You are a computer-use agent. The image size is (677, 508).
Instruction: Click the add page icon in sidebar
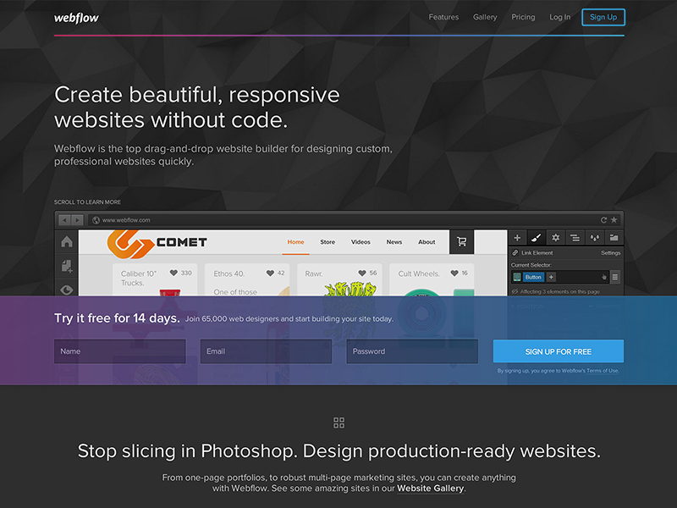coord(67,266)
